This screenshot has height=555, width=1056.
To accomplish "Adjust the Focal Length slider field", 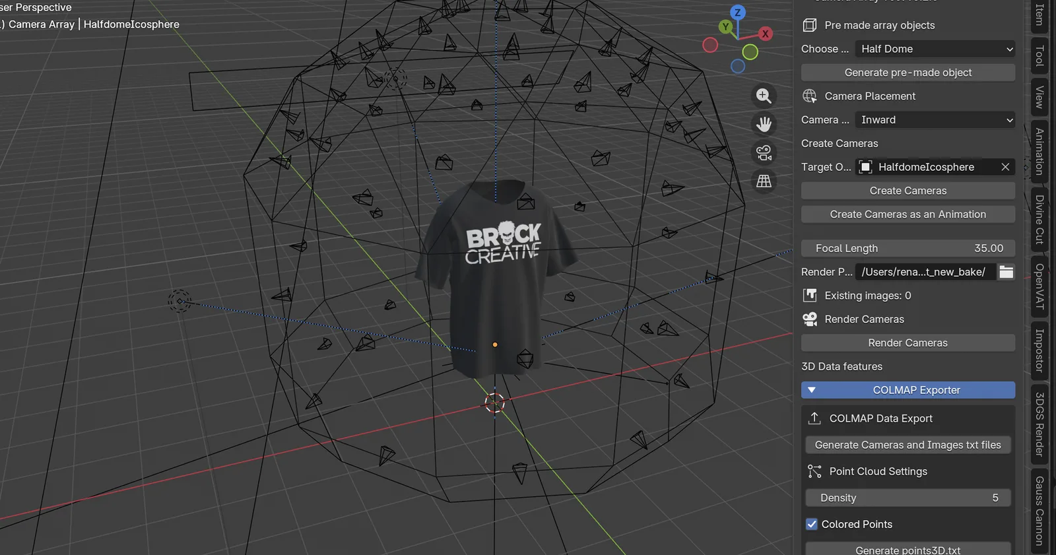I will tap(908, 248).
